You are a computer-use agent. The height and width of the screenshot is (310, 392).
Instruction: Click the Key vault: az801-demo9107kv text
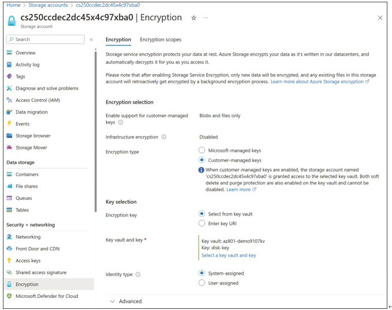(233, 241)
